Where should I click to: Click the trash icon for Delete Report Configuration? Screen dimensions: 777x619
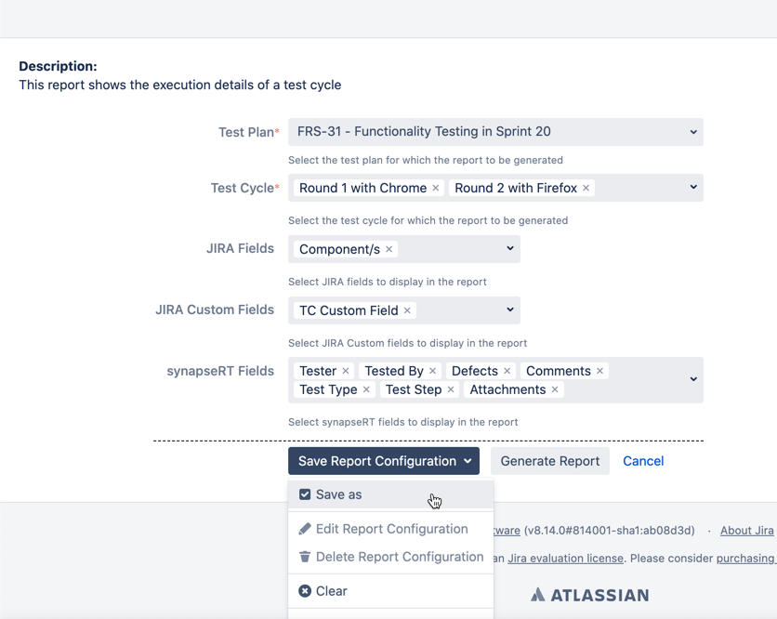coord(305,557)
